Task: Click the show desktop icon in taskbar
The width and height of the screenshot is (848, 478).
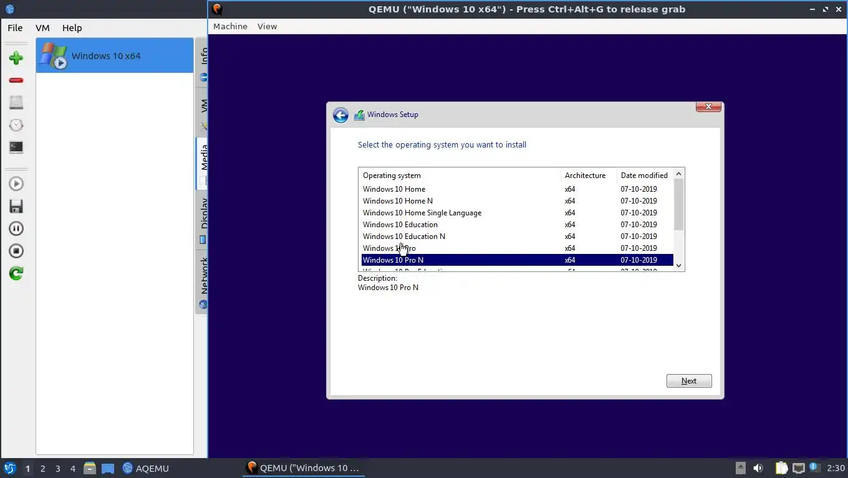Action: click(108, 468)
